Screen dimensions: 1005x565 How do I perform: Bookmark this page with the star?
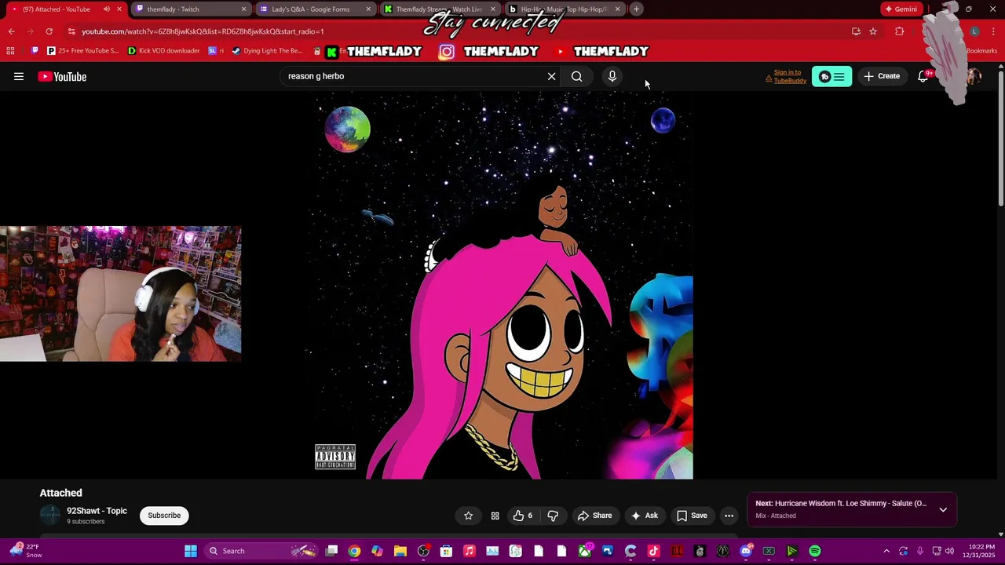tap(873, 31)
